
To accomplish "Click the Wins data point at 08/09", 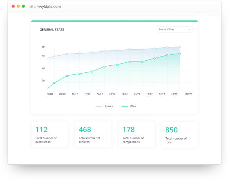I will click(54, 83).
